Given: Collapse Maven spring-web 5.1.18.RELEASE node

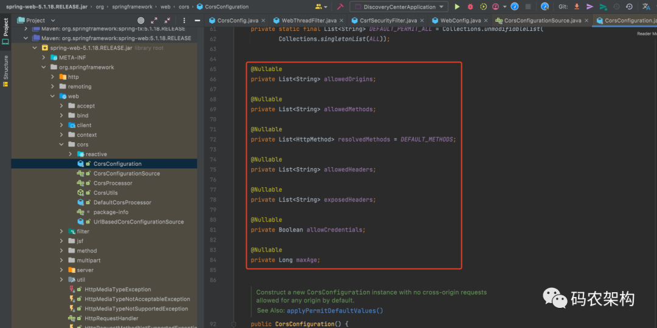Looking at the screenshot, I should 26,38.
